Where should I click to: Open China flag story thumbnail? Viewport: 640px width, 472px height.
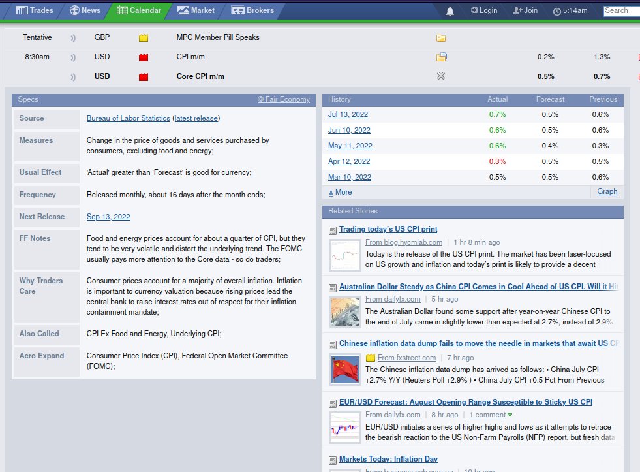click(x=345, y=370)
